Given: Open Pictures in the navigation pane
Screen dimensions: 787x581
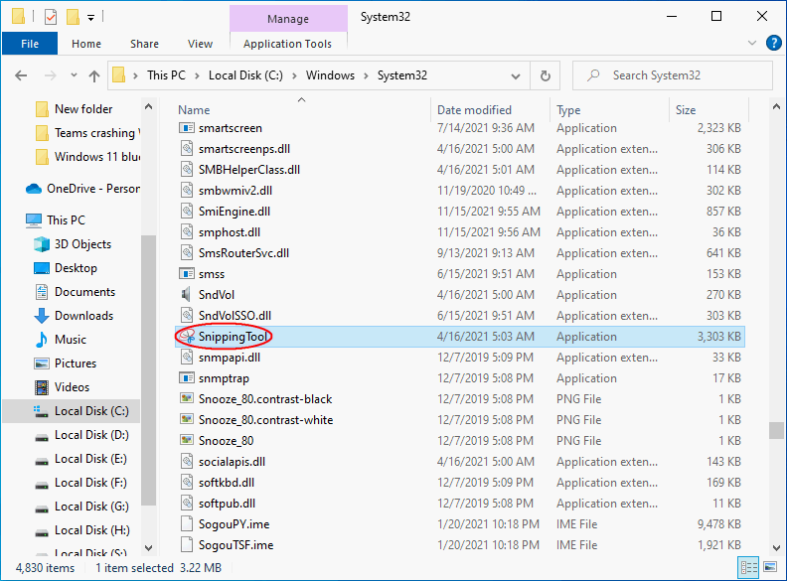Looking at the screenshot, I should pos(76,363).
